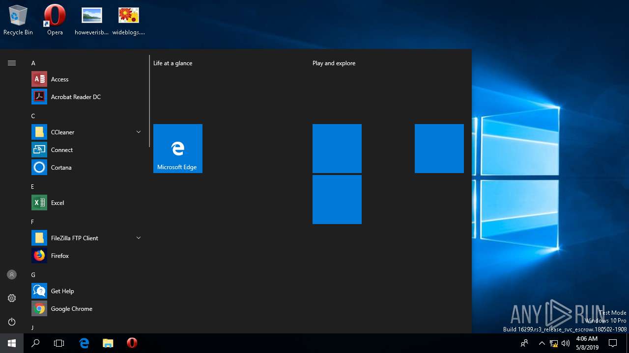This screenshot has width=629, height=353.
Task: Open the network status tray icon
Action: point(554,343)
